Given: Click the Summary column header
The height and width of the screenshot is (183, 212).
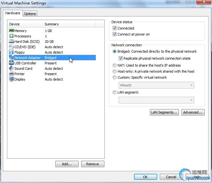Looking at the screenshot, I should pyautogui.click(x=69, y=24).
